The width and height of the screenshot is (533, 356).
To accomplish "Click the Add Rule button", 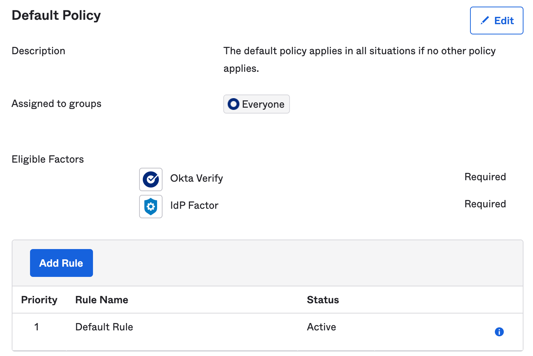I will pyautogui.click(x=61, y=263).
